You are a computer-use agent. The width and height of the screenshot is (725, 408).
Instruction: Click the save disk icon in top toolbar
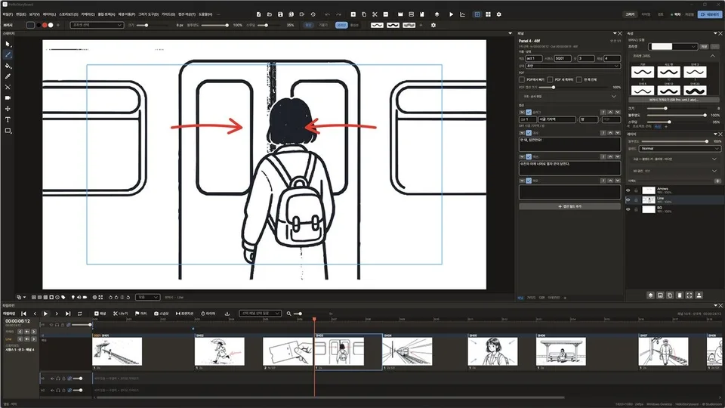[280, 14]
